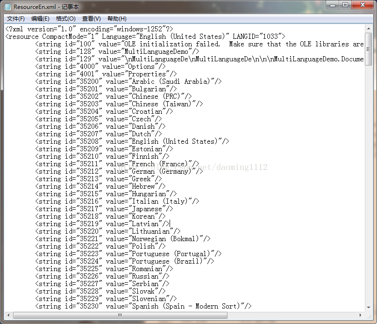Click the "Croatian" string line
The image size is (377, 324).
click(104, 111)
